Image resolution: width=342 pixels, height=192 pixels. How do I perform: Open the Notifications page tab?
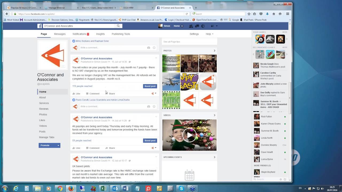click(x=81, y=34)
